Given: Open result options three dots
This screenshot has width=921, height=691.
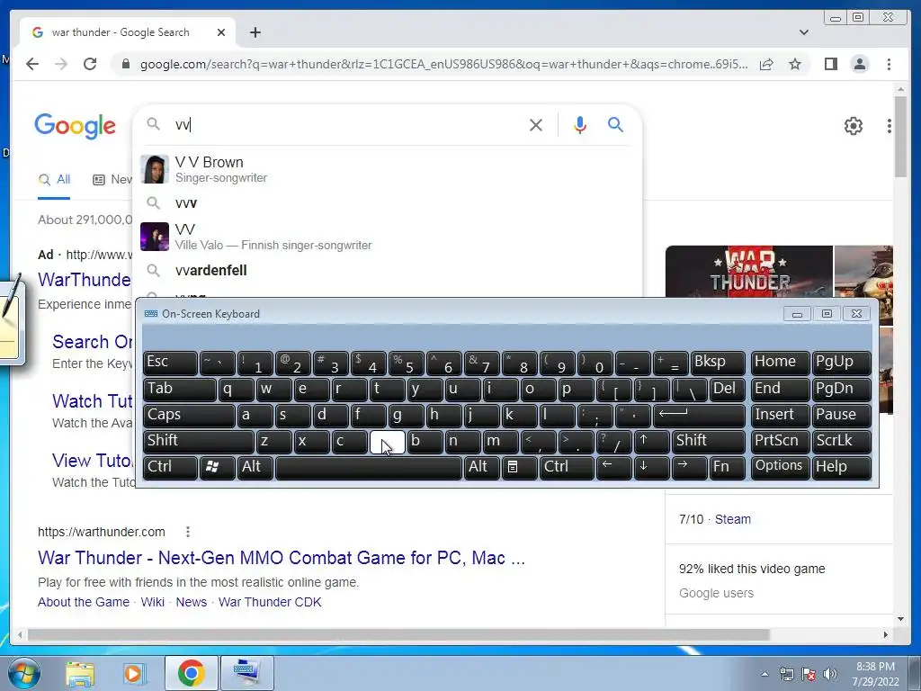Looking at the screenshot, I should [187, 532].
